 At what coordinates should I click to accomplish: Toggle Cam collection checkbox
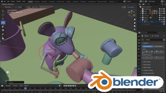(160, 13)
